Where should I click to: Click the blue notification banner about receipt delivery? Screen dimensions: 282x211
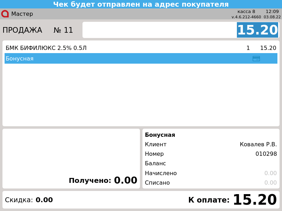click(x=141, y=4)
